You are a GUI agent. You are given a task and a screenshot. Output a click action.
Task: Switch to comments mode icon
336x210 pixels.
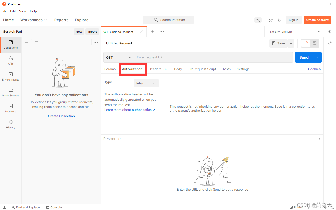pyautogui.click(x=314, y=43)
